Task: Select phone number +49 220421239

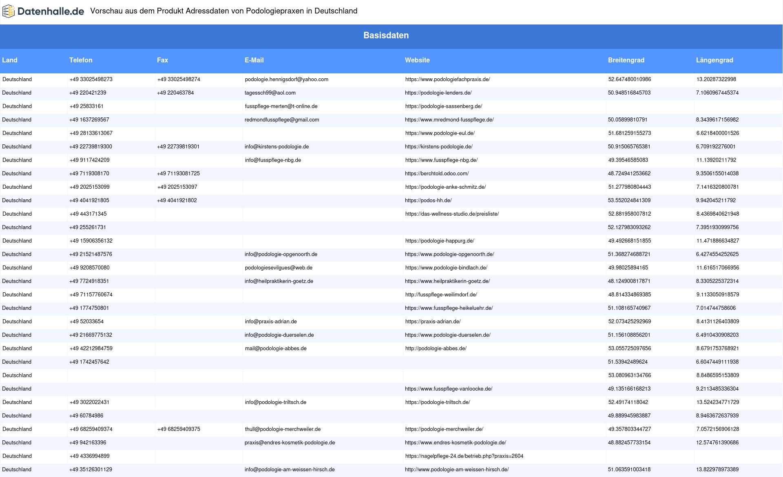Action: (x=88, y=93)
